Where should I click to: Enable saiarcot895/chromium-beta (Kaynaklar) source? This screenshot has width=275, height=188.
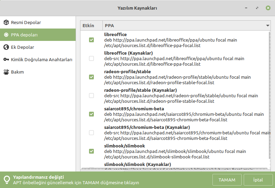coord(91,133)
